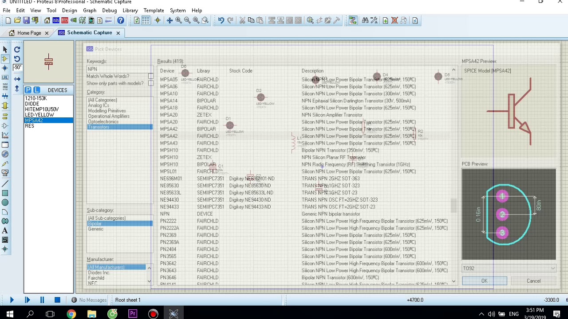Click the Save project disk icon

click(26, 20)
